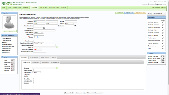Open the Autoriza Recibir Emails dropdown
This screenshot has height=95, width=169.
(x=162, y=58)
